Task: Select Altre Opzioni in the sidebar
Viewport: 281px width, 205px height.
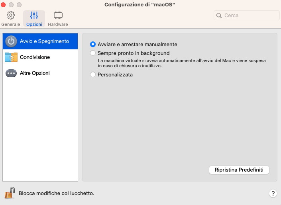Action: 35,73
